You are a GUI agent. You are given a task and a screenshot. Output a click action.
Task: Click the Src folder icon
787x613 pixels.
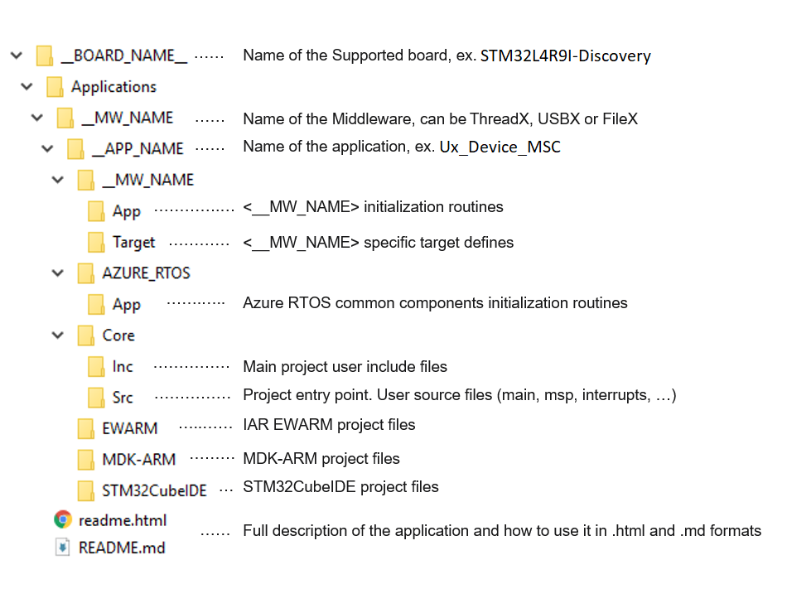click(96, 398)
